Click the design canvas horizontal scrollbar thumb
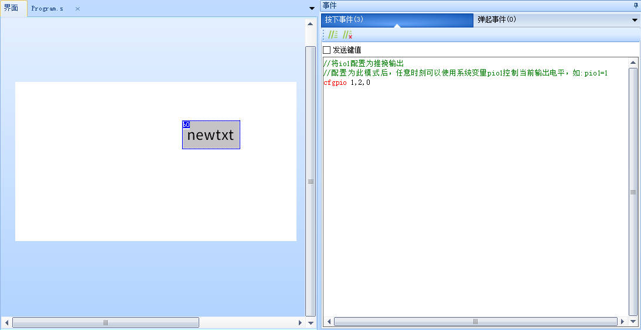This screenshot has width=641, height=330. point(105,322)
